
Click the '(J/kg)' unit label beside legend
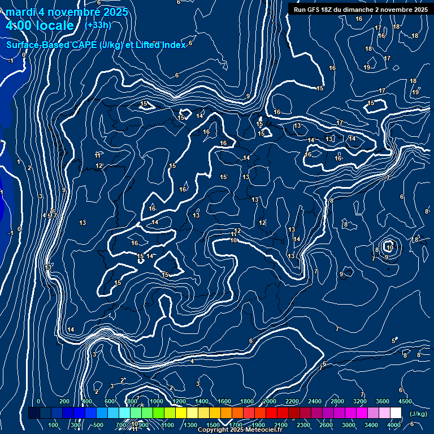coord(418,414)
